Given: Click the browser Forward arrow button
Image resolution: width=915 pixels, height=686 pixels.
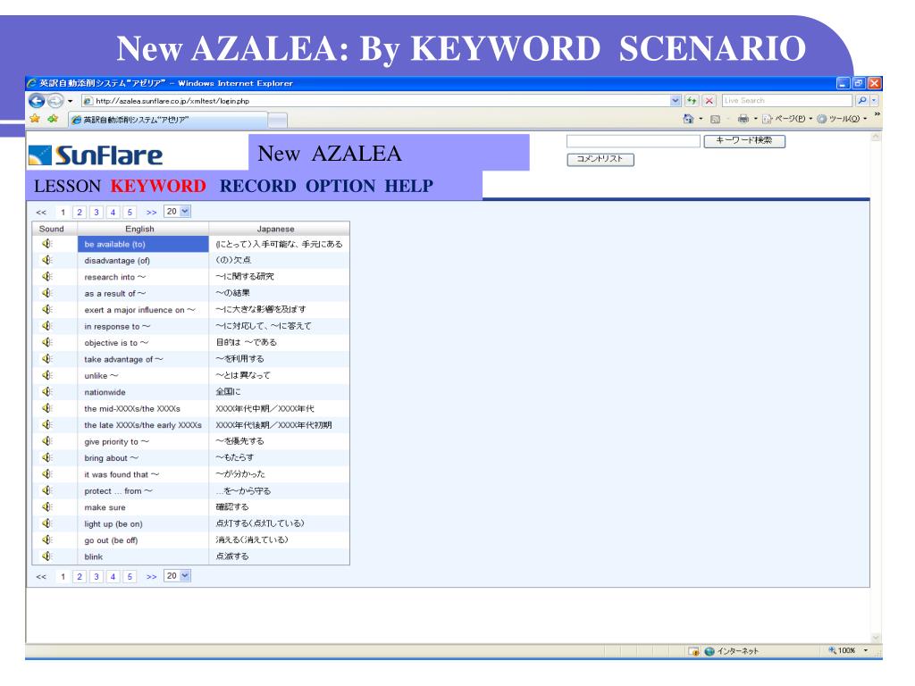Looking at the screenshot, I should (x=55, y=101).
